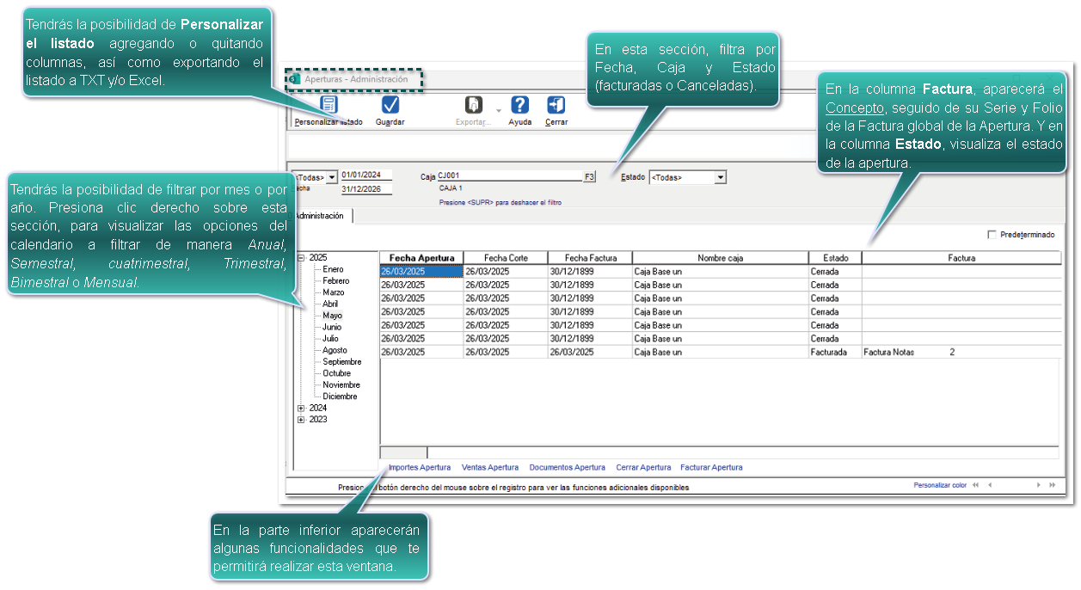Jump to last record navigation arrow

pyautogui.click(x=1052, y=485)
